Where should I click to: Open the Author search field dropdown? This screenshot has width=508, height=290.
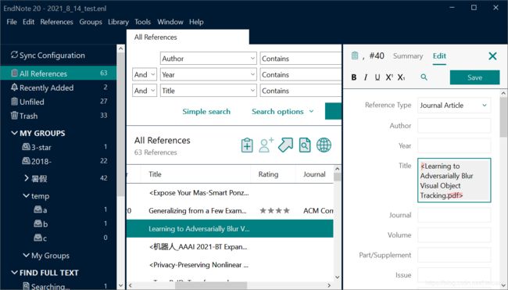coord(209,59)
